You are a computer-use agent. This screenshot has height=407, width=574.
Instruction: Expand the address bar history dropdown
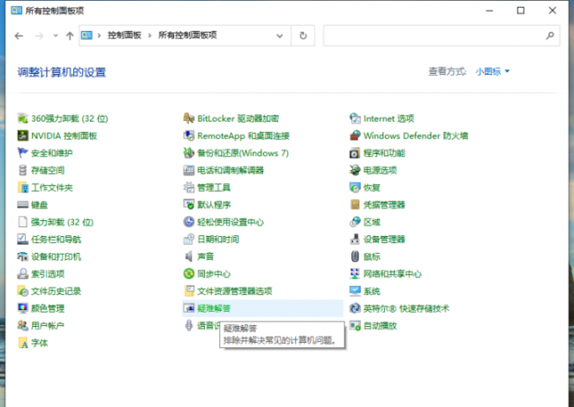[x=280, y=36]
